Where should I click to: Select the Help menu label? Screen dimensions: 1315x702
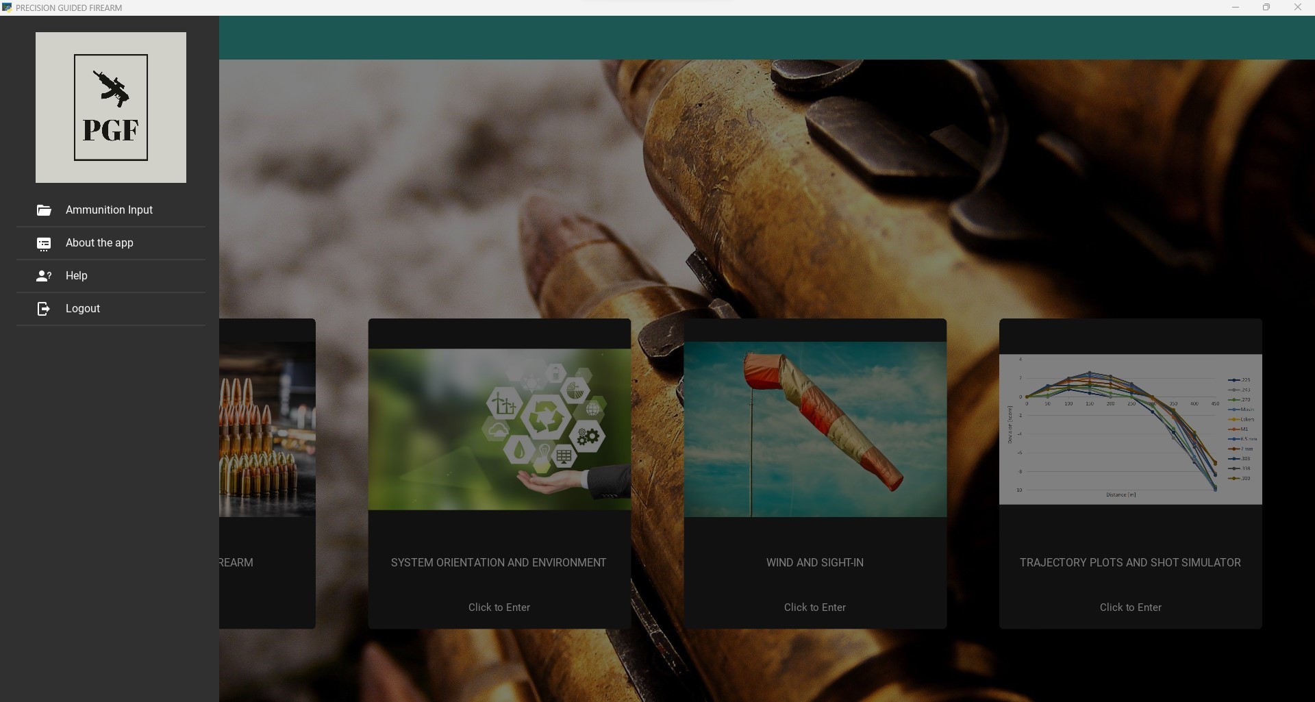point(77,276)
